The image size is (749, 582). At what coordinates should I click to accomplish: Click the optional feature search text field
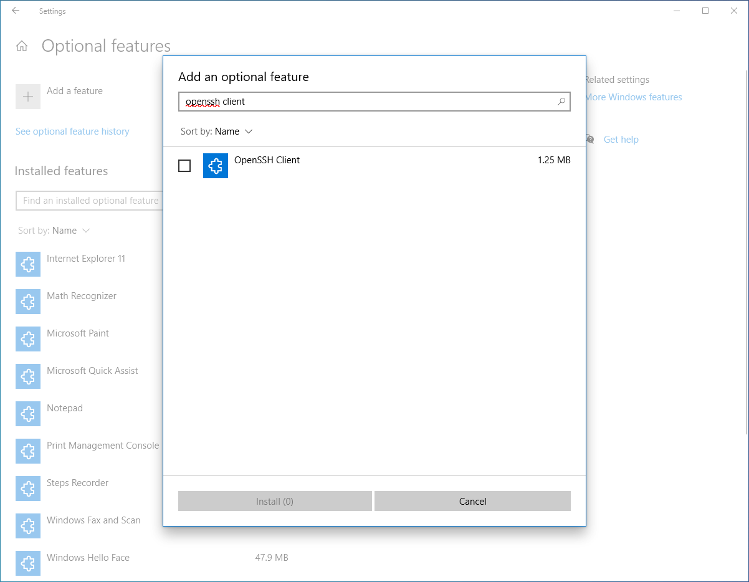368,102
